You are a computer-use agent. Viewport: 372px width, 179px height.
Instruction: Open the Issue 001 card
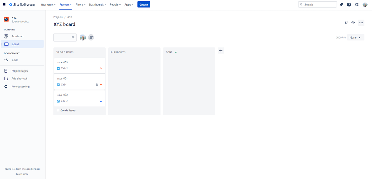[x=80, y=82]
